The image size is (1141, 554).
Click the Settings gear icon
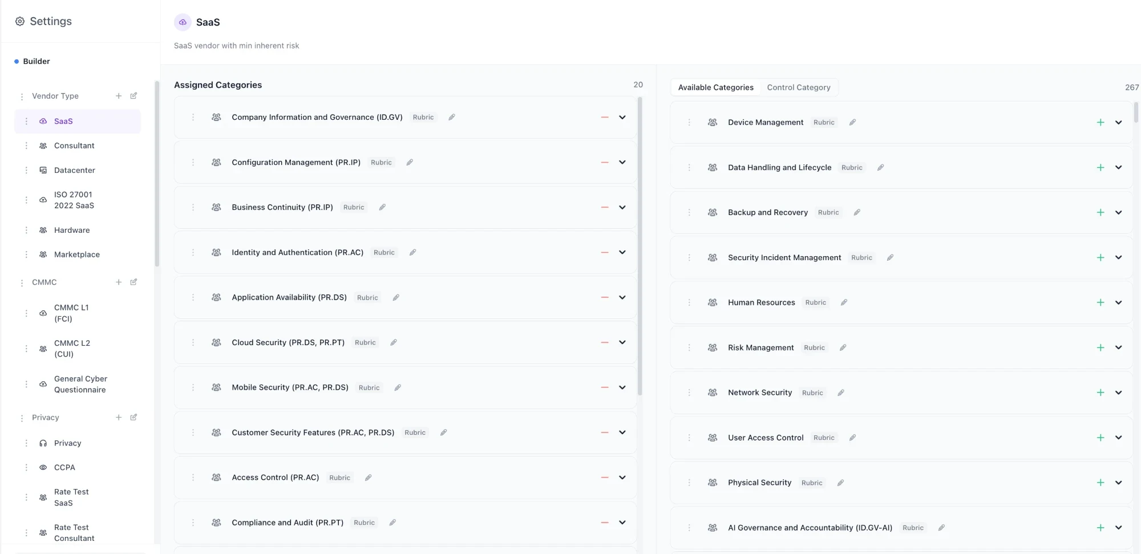click(20, 21)
